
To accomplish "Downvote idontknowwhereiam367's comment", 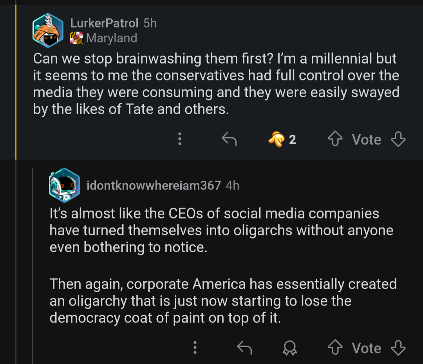I will (398, 348).
